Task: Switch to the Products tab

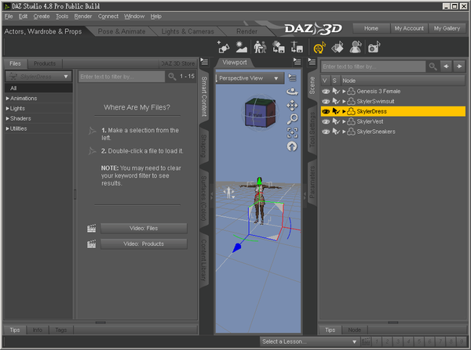Action: click(x=45, y=63)
